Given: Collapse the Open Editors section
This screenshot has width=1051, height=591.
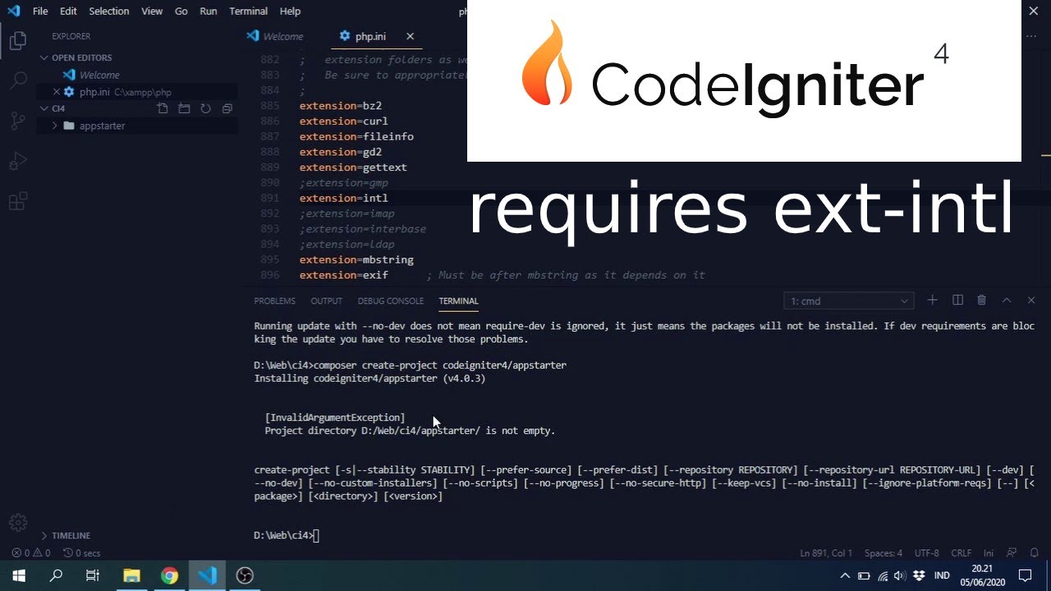Looking at the screenshot, I should (x=82, y=57).
